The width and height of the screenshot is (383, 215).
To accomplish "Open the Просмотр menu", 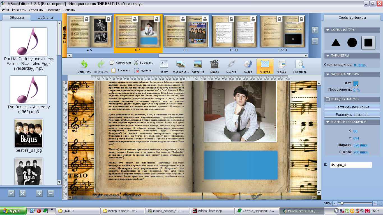I will pos(53,10).
